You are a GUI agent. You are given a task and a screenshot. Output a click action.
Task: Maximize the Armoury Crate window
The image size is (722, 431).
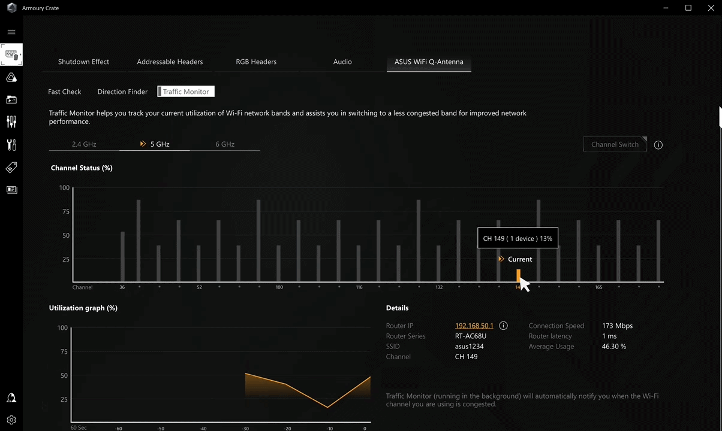(688, 8)
